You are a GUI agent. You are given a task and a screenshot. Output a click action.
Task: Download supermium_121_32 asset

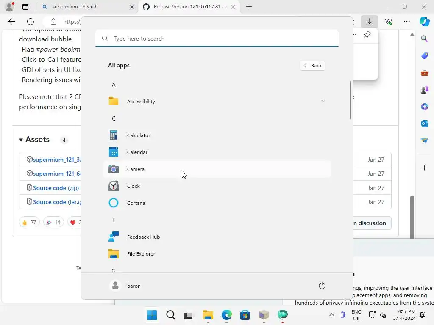[57, 160]
